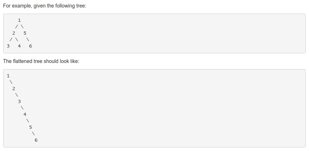Click leaf node 3 in the original tree

(8, 46)
